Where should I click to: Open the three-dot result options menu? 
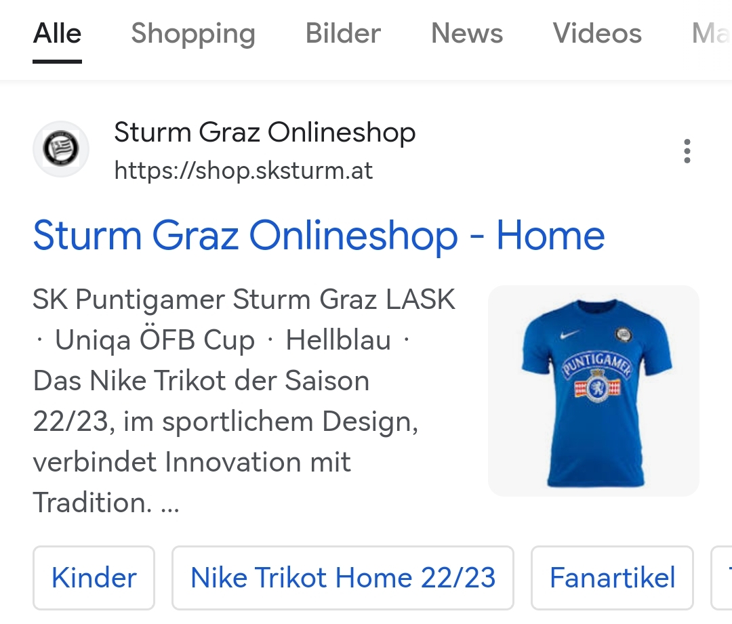[687, 151]
